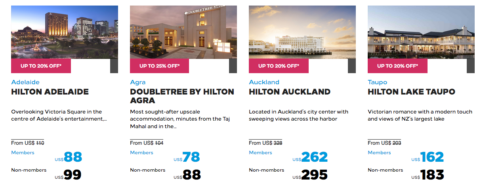Click the Adelaide city link
Image resolution: width=483 pixels, height=191 pixels.
point(25,82)
